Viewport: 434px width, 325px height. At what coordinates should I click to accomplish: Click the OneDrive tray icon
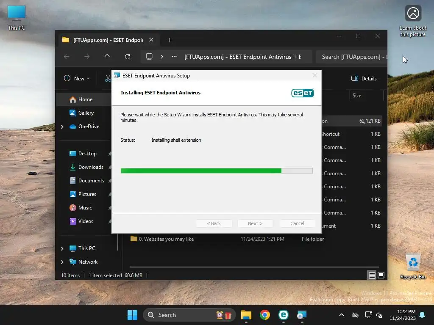click(x=355, y=315)
